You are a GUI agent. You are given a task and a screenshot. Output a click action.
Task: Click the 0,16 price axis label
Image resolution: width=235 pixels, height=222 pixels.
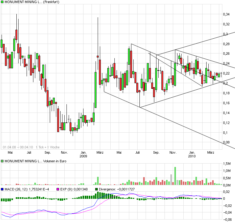(226, 103)
